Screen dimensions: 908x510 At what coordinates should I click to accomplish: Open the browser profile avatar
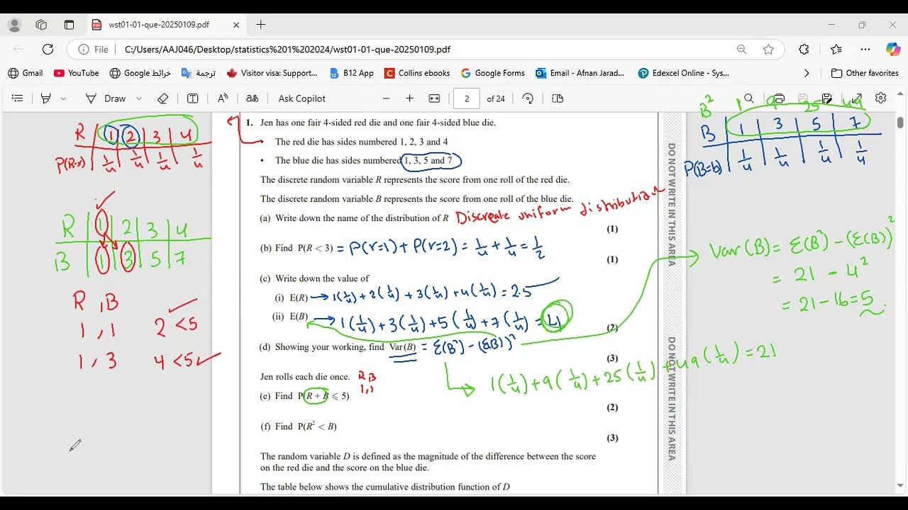[x=14, y=25]
